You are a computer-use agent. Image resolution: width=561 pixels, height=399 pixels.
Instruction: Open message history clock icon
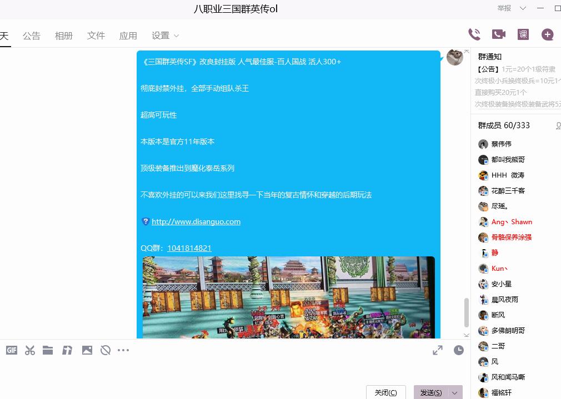459,350
